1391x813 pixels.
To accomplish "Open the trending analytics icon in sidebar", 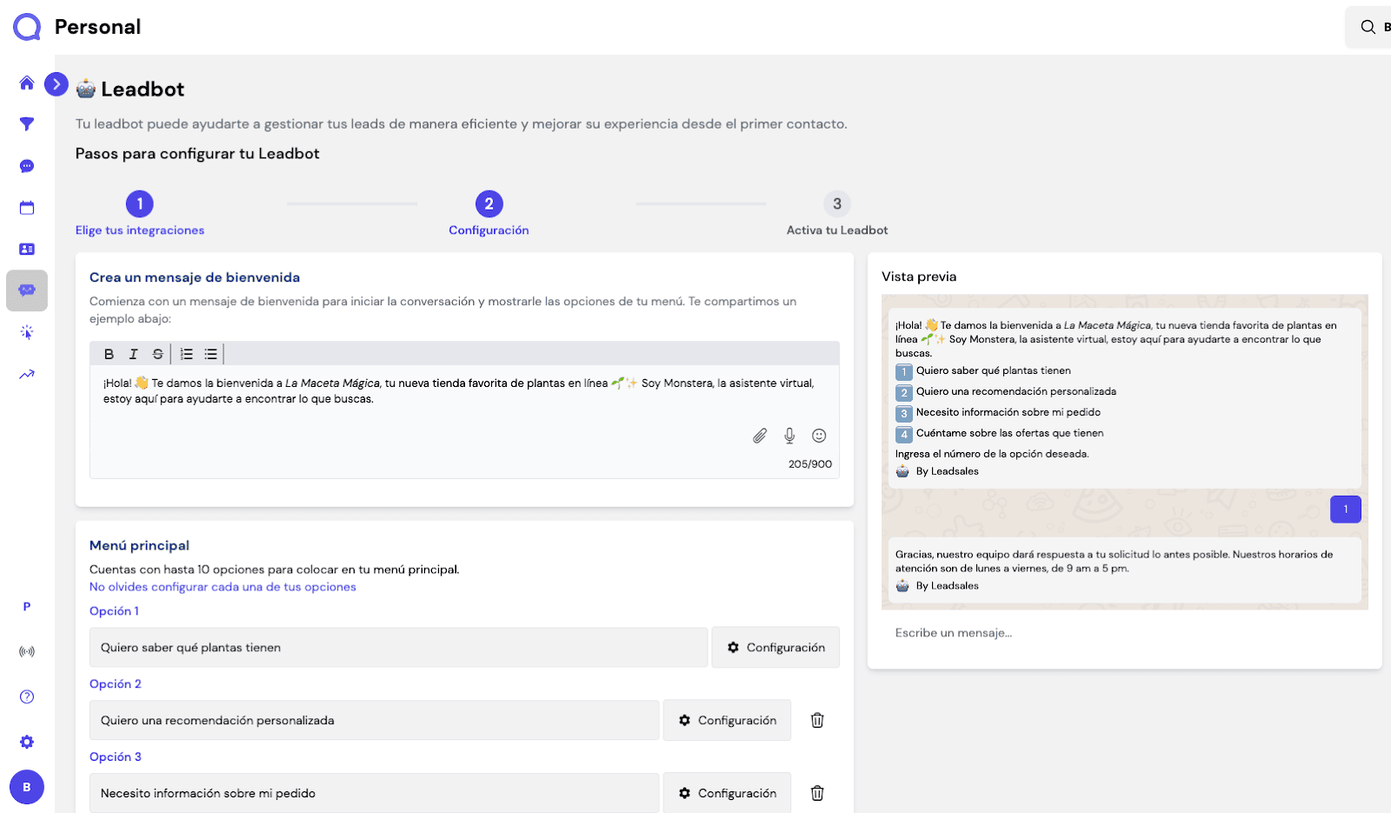I will tap(27, 374).
